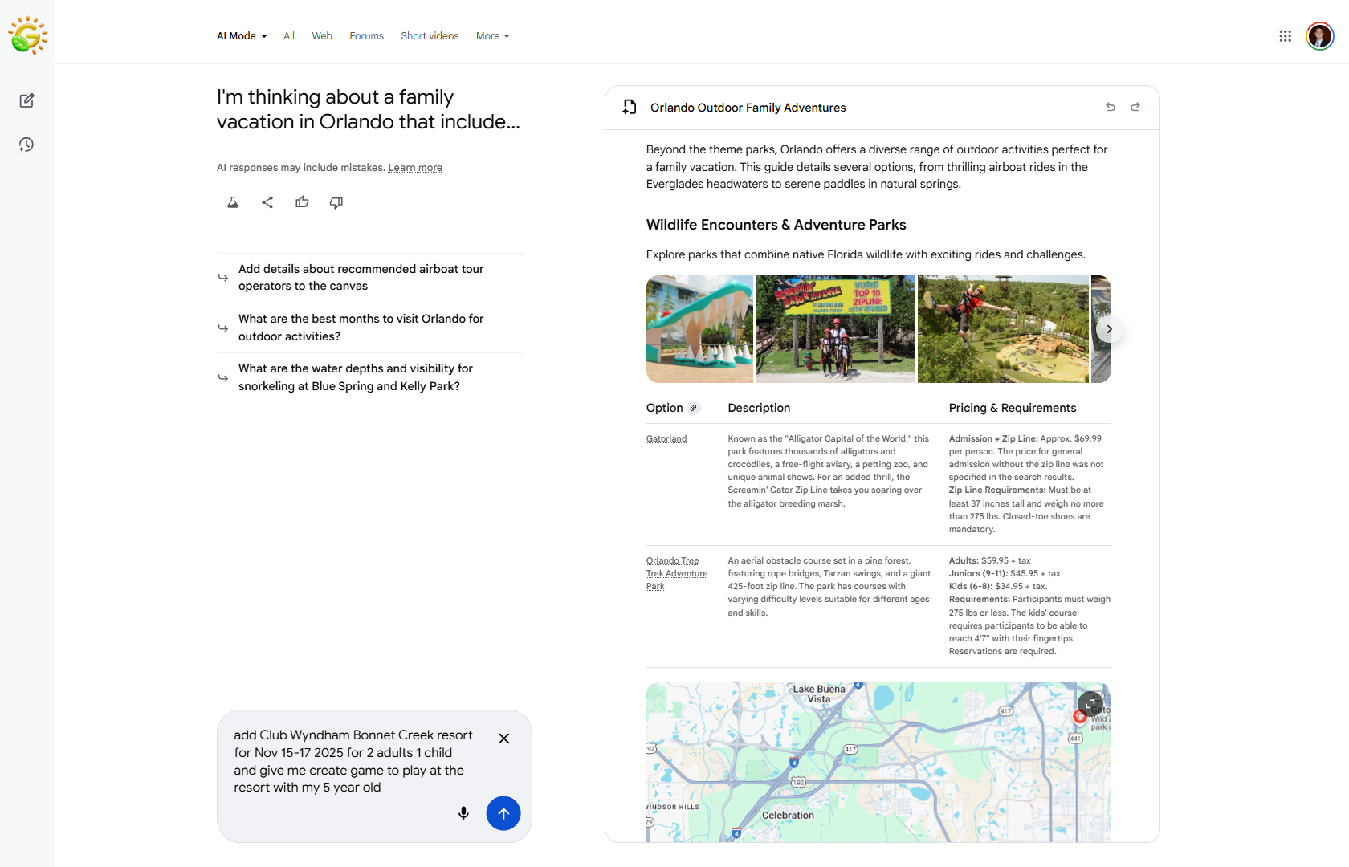The width and height of the screenshot is (1349, 867).
Task: Activate voice input with the microphone icon
Action: tap(463, 813)
